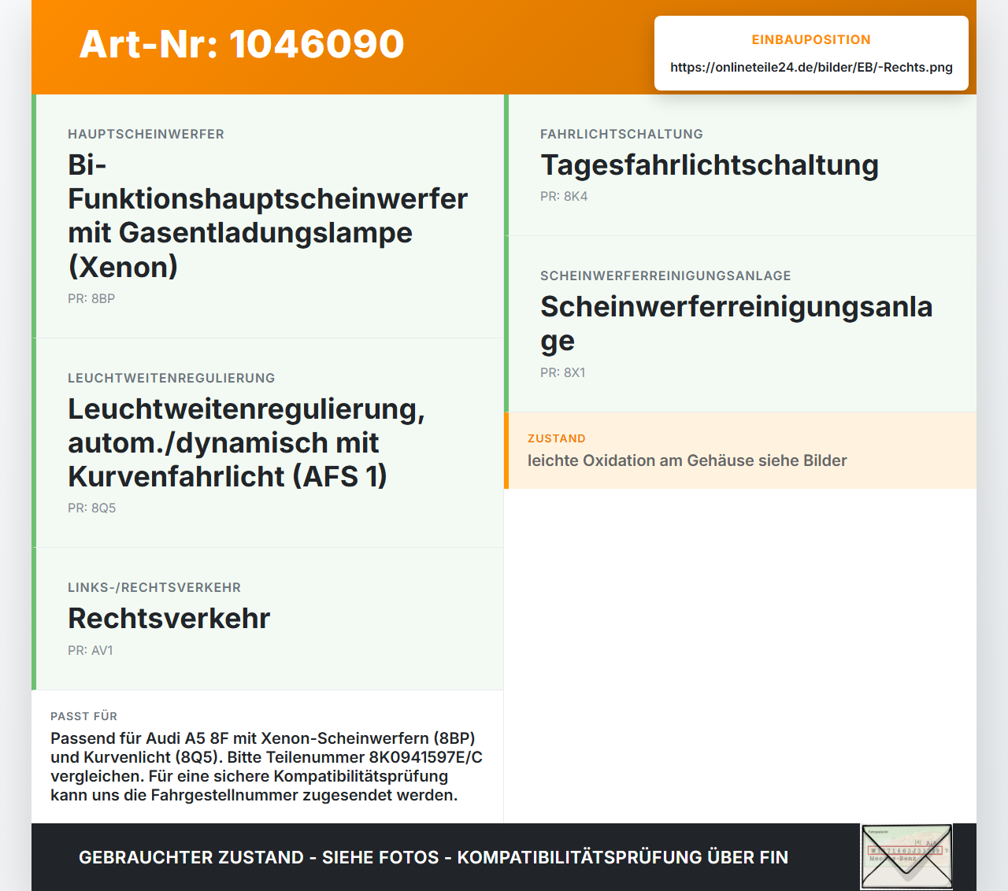The image size is (1008, 891).
Task: Click the FAHRLICHTSCHALTUNG category label
Action: click(x=621, y=134)
